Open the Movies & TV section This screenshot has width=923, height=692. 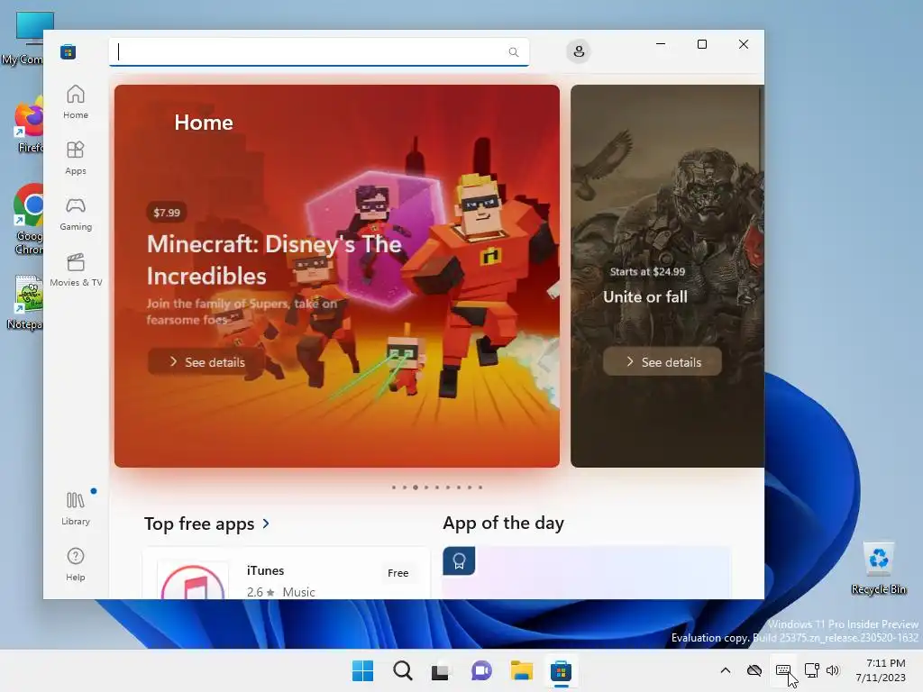76,270
